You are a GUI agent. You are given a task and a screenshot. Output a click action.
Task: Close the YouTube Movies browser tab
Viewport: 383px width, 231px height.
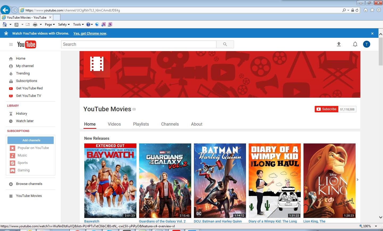click(x=50, y=17)
